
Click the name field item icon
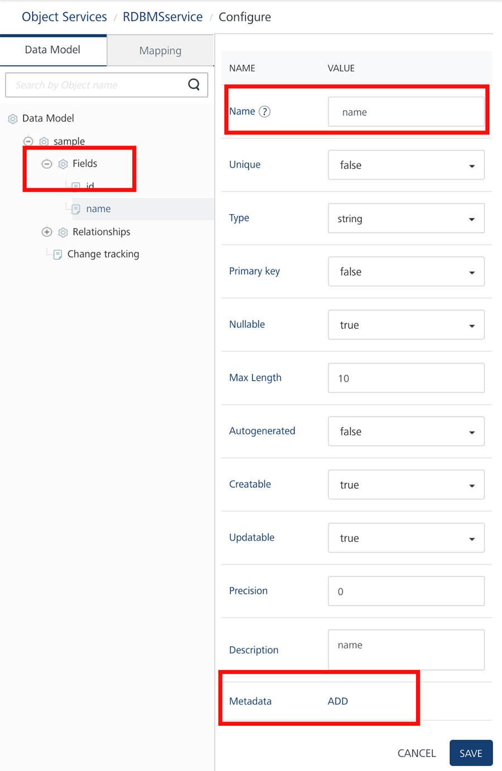pyautogui.click(x=76, y=209)
